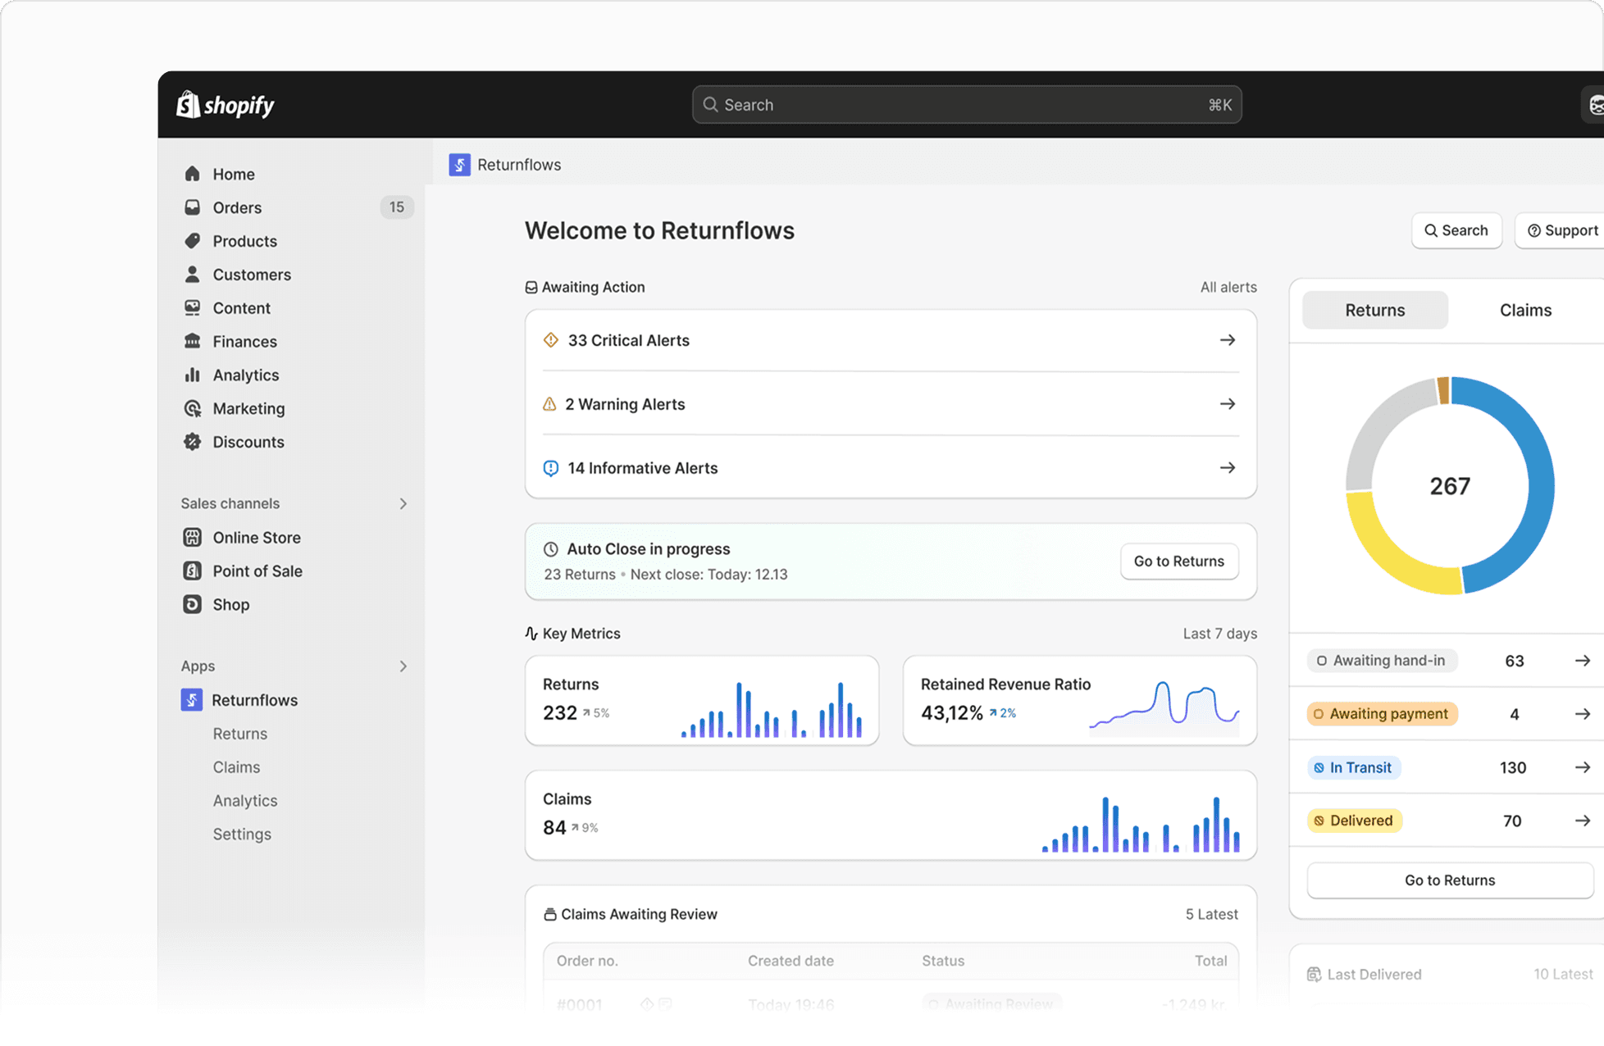Open Settings under Returnflows in sidebar
Screen dimensions: 1604x1046
242,835
